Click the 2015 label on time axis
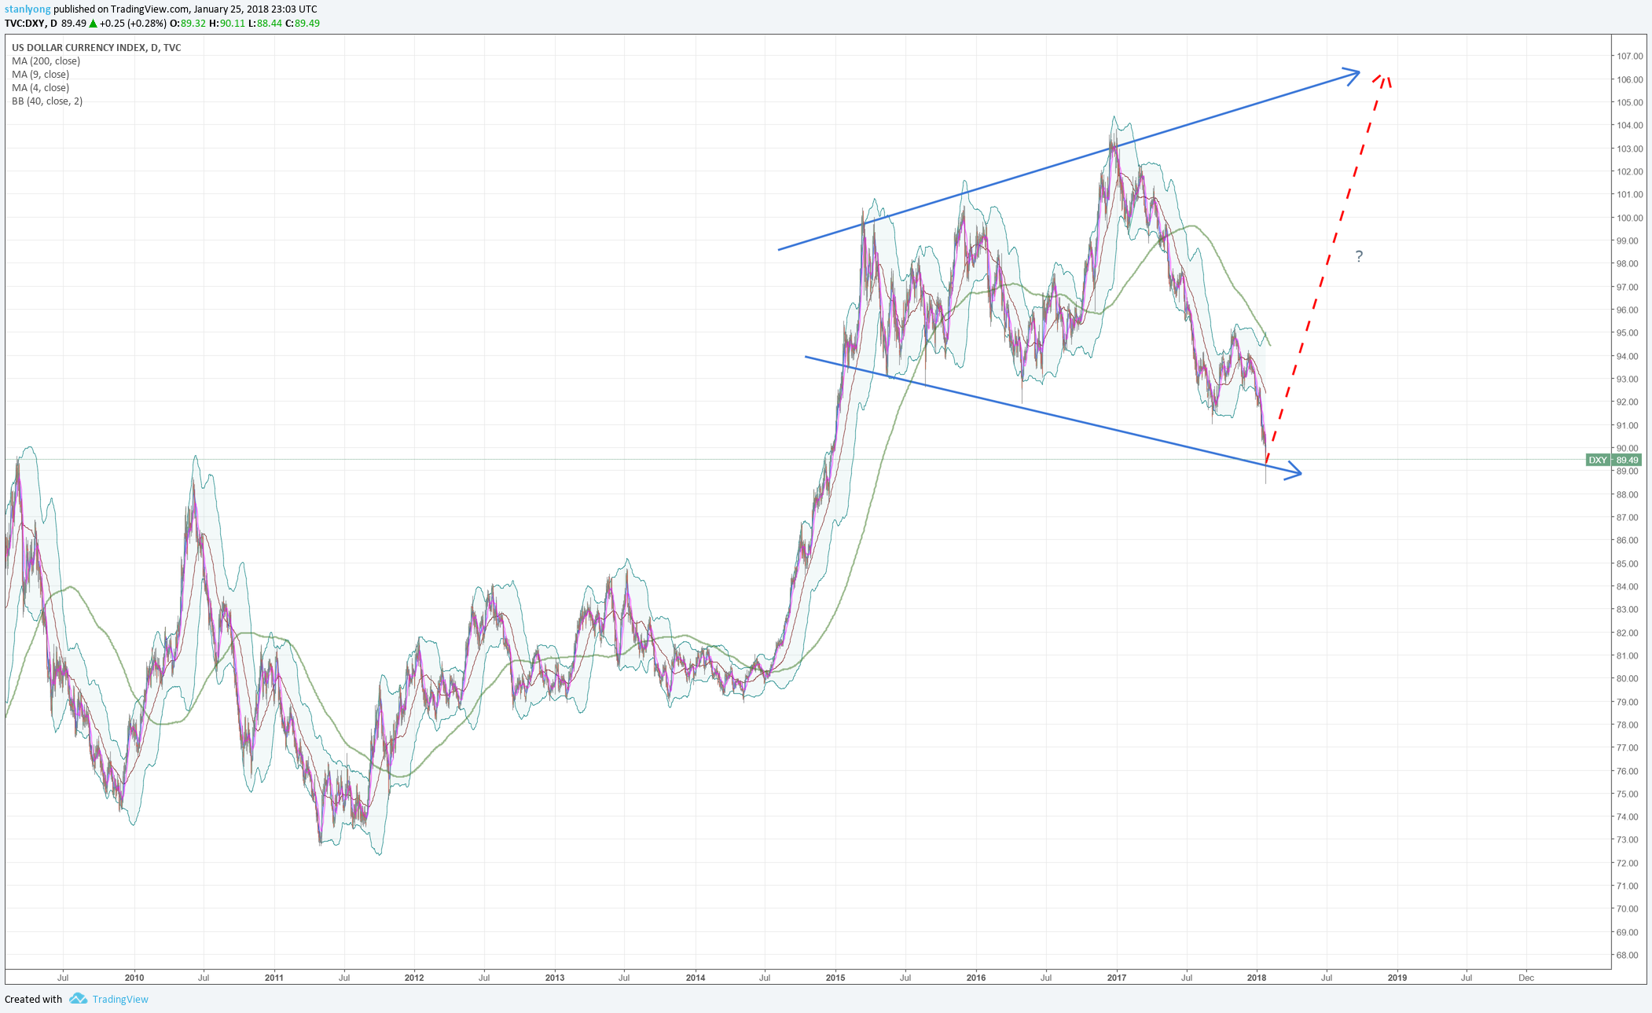Viewport: 1652px width, 1013px height. tap(835, 978)
